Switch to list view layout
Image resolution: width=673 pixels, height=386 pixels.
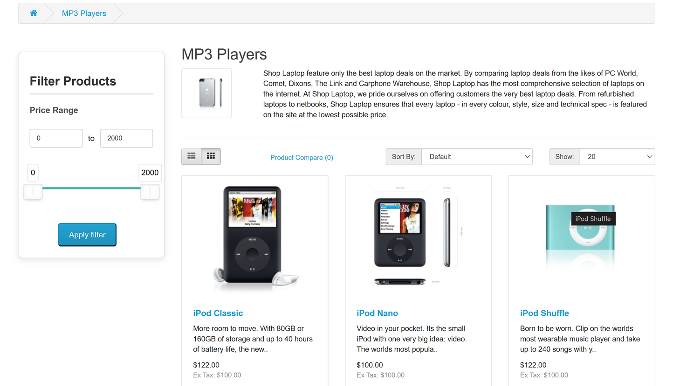[191, 156]
